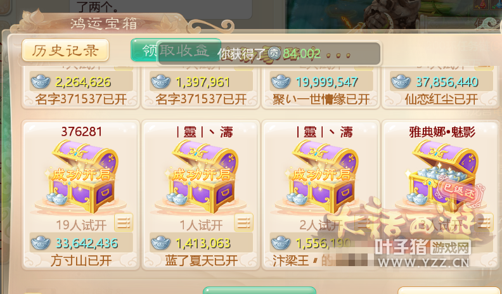Click the 领取收益 claim button
502x294 pixels.
[x=176, y=50]
